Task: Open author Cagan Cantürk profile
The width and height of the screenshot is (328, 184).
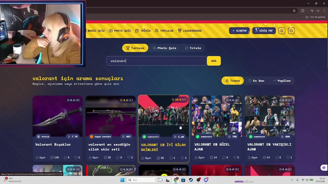Action: (x=100, y=137)
